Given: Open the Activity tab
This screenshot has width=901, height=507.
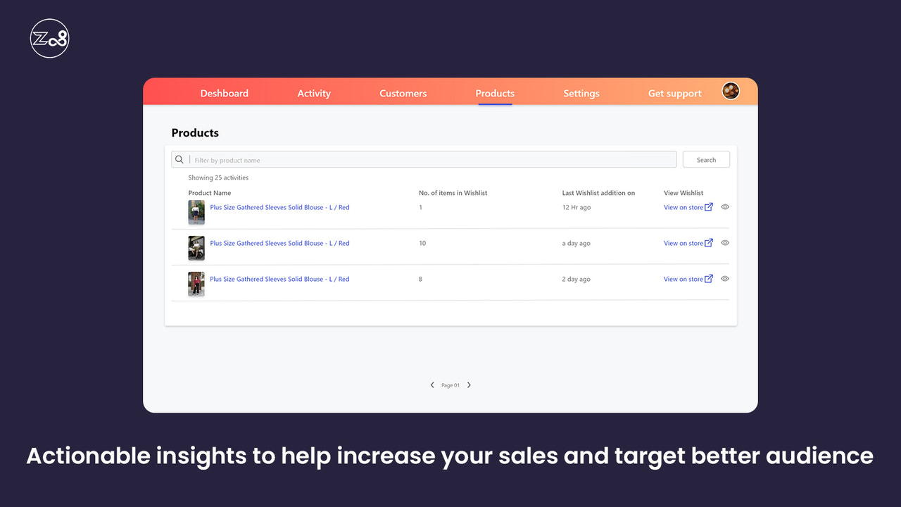Looking at the screenshot, I should pos(314,93).
